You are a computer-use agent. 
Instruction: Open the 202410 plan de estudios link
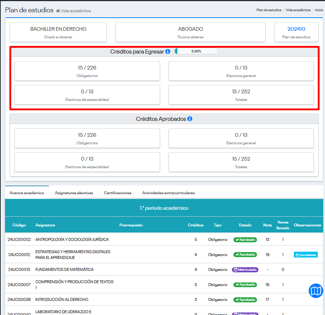[x=296, y=29]
